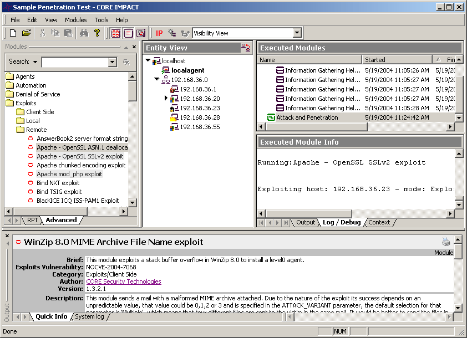Open the CORE Security Technologies link
467x338 pixels.
coord(123,281)
